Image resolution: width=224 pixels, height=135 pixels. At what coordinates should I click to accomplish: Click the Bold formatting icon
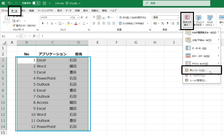43,23
